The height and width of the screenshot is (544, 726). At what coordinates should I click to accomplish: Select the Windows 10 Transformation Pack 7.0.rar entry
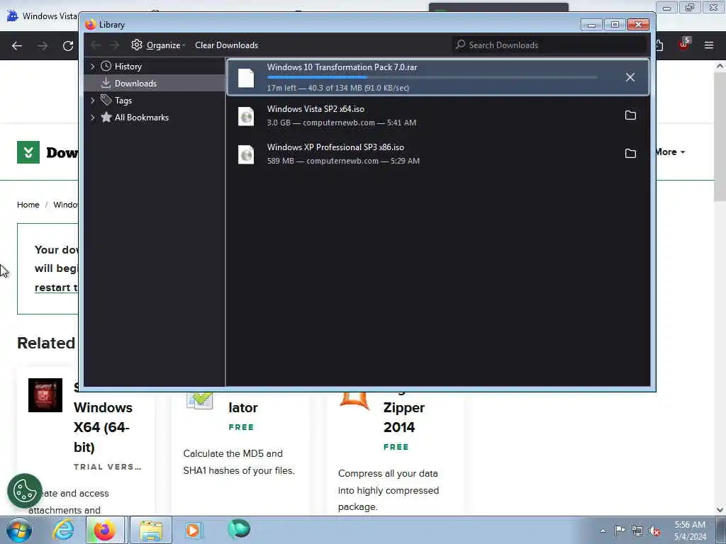pyautogui.click(x=438, y=77)
